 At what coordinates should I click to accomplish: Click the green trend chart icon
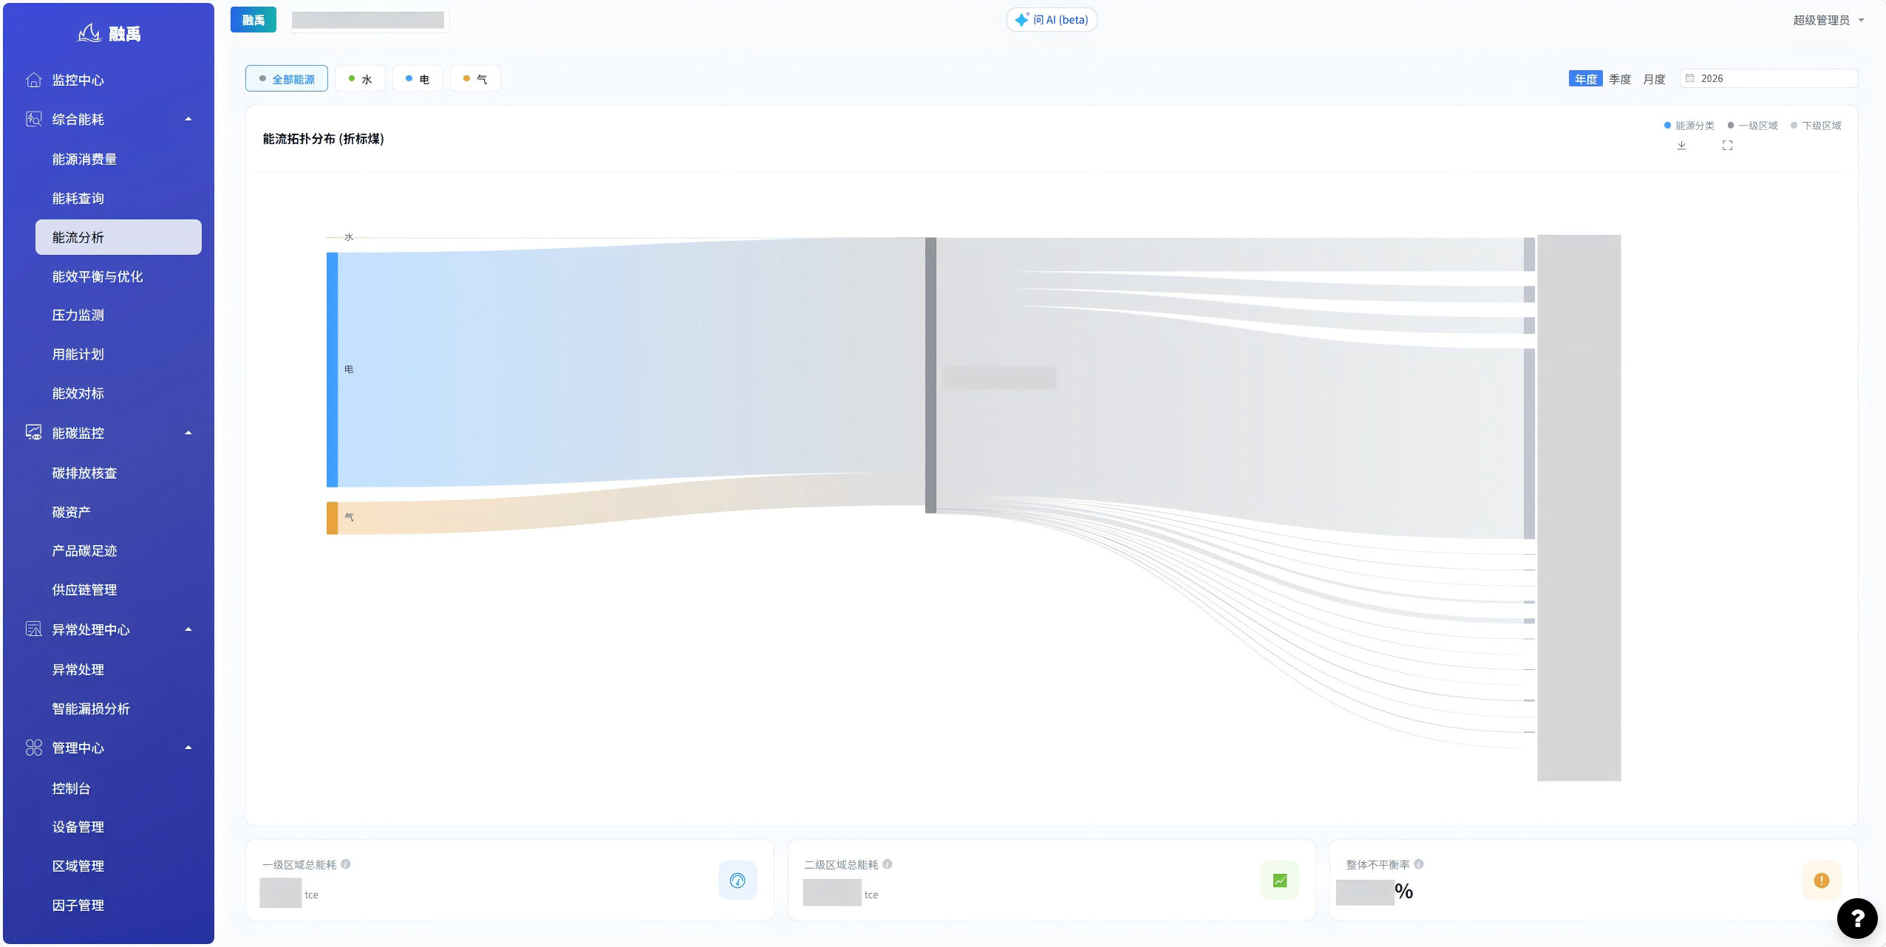[1280, 881]
